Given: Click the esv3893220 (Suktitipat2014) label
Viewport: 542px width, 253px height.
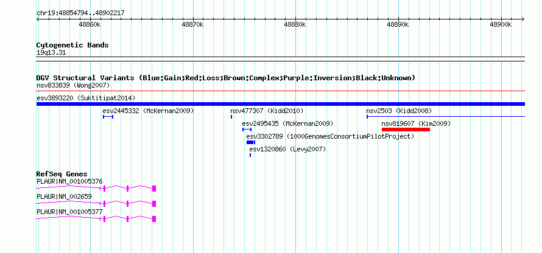Looking at the screenshot, I should (86, 98).
